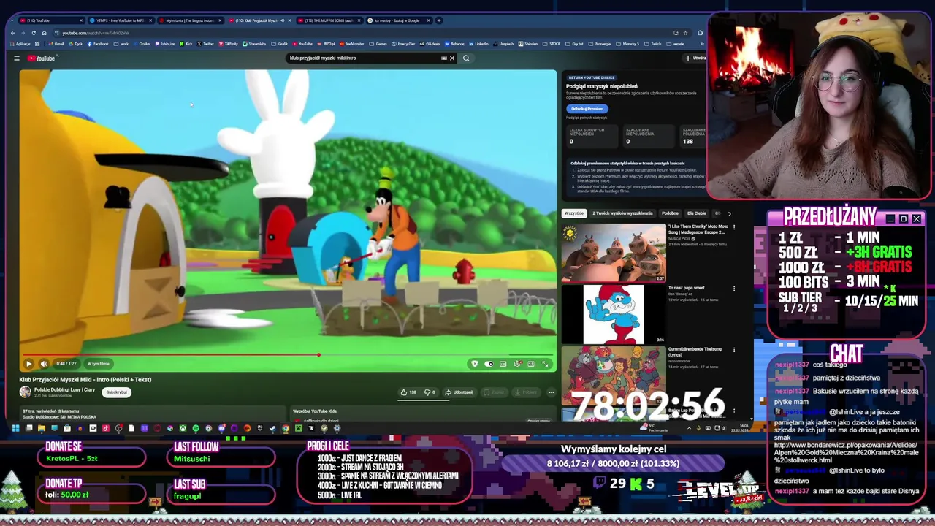This screenshot has width=935, height=526.
Task: Switch the player to theater mode
Action: (531, 364)
